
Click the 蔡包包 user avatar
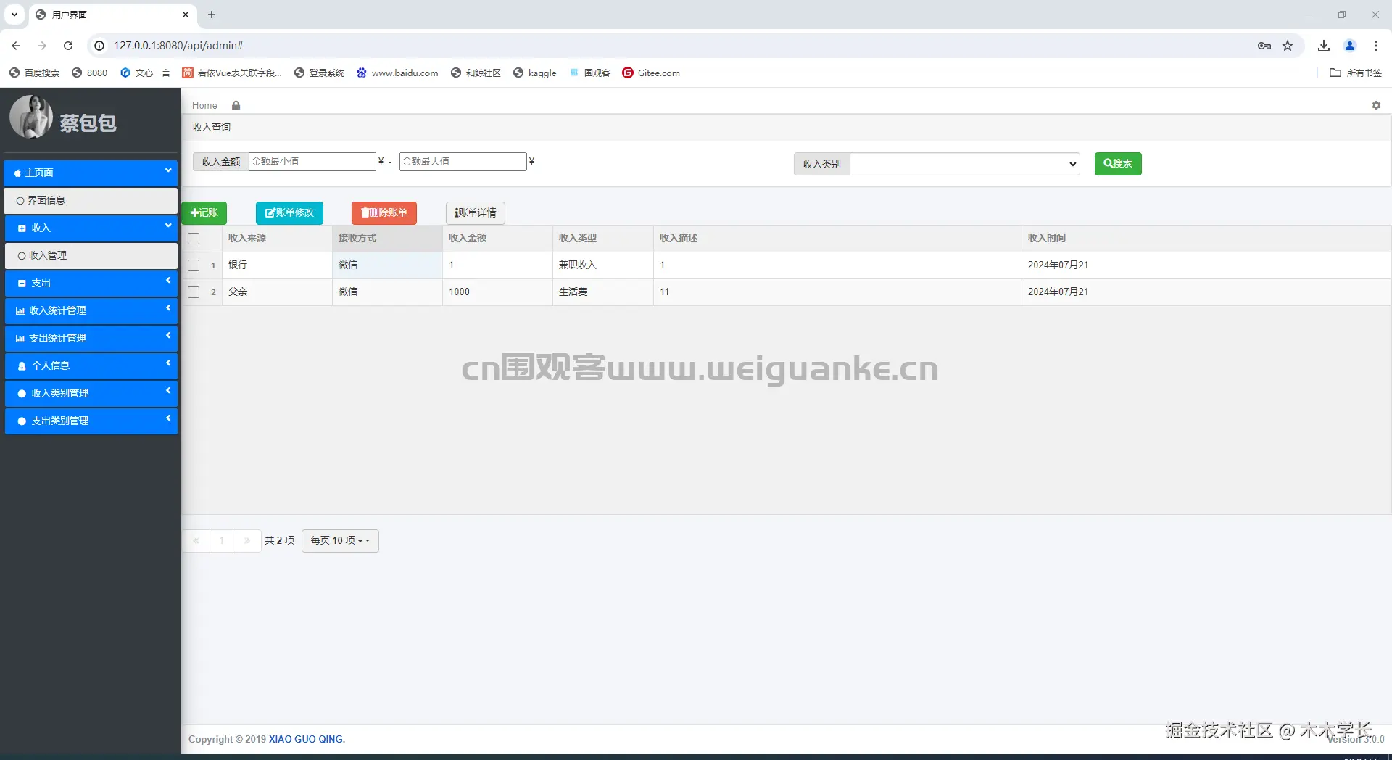click(30, 117)
